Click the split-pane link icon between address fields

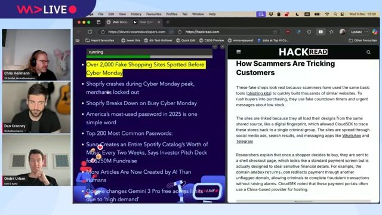(x=171, y=32)
